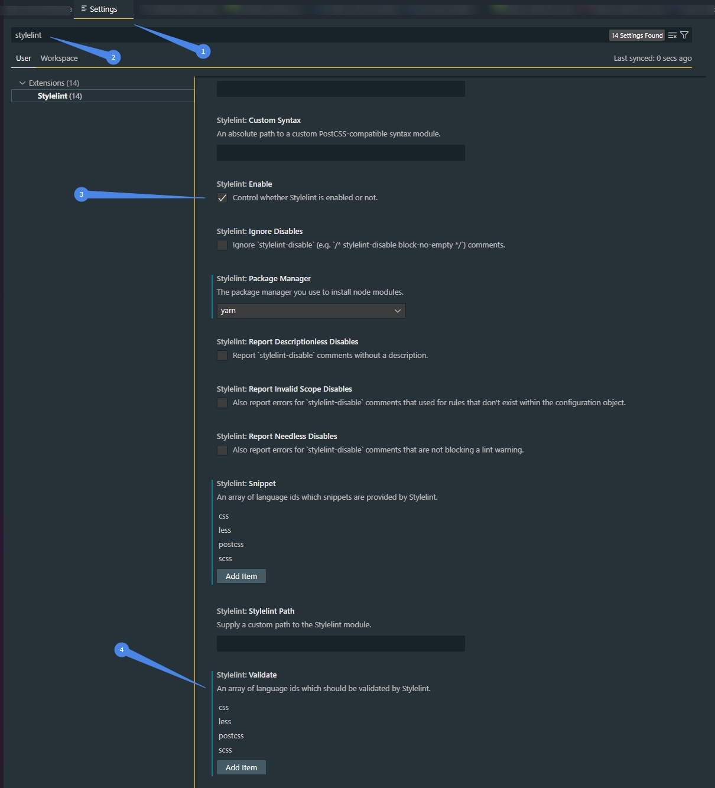715x788 pixels.
Task: Select scss item in Snippet list
Action: (225, 559)
